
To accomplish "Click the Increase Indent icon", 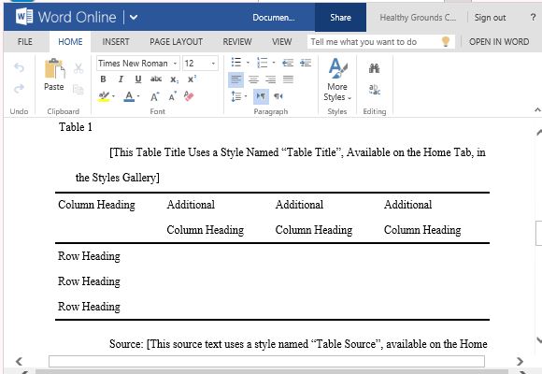I will [x=306, y=63].
